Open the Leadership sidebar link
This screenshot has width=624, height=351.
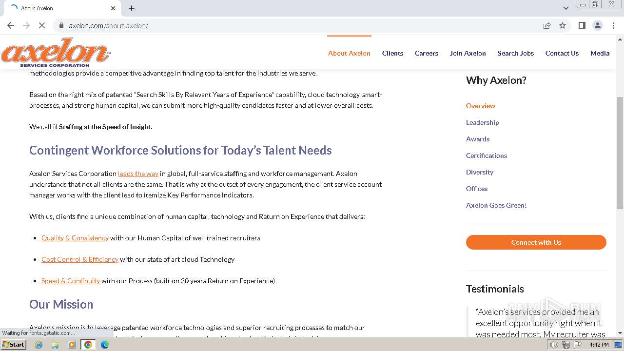point(483,122)
